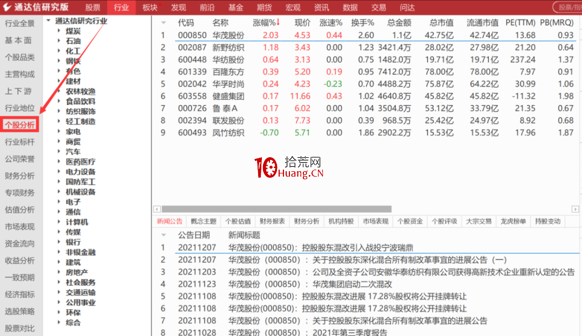The width and height of the screenshot is (582, 336).
Task: Expand the 农林牧渔 industry node
Action: (59, 91)
